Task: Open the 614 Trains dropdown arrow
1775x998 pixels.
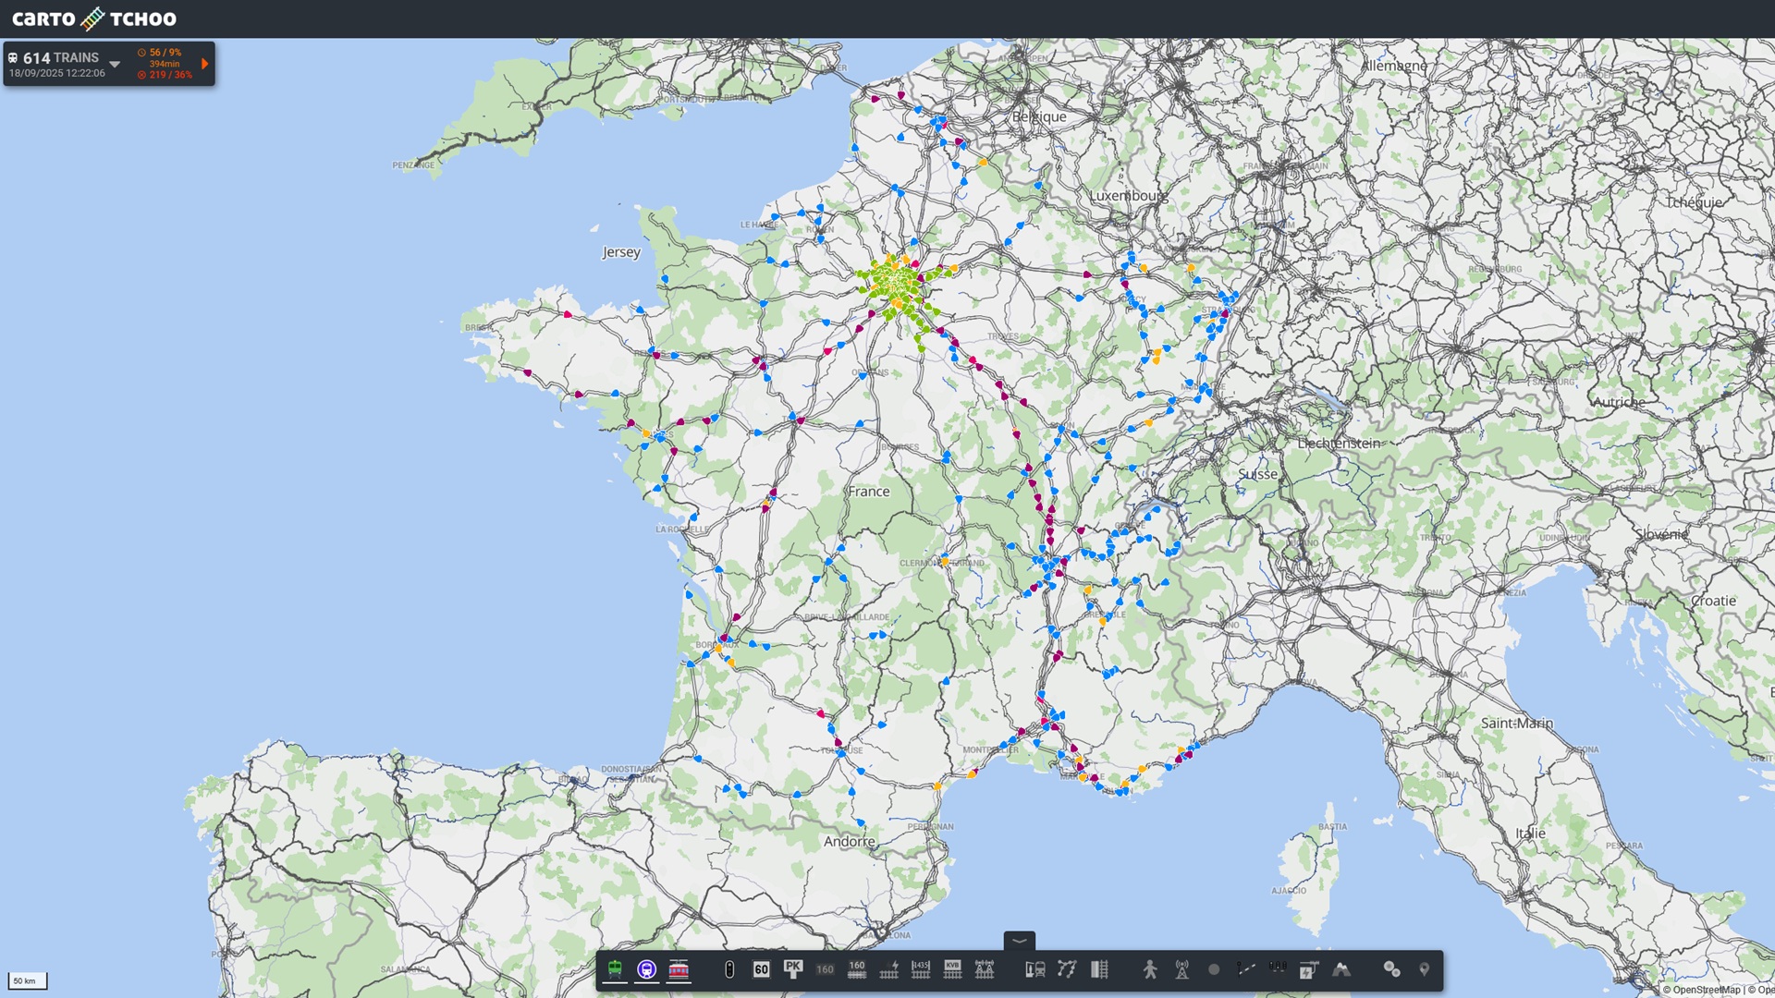Action: coord(115,64)
